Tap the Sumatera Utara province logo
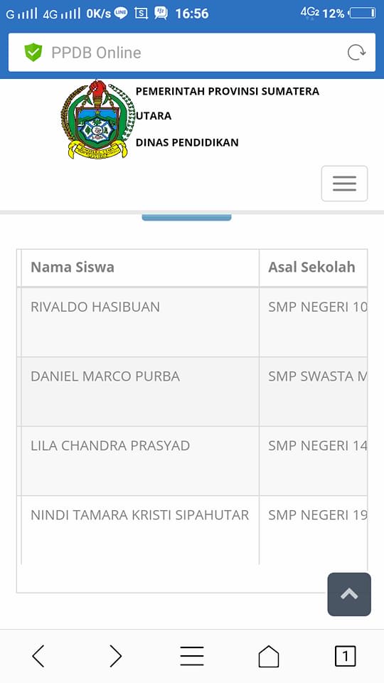 point(98,119)
